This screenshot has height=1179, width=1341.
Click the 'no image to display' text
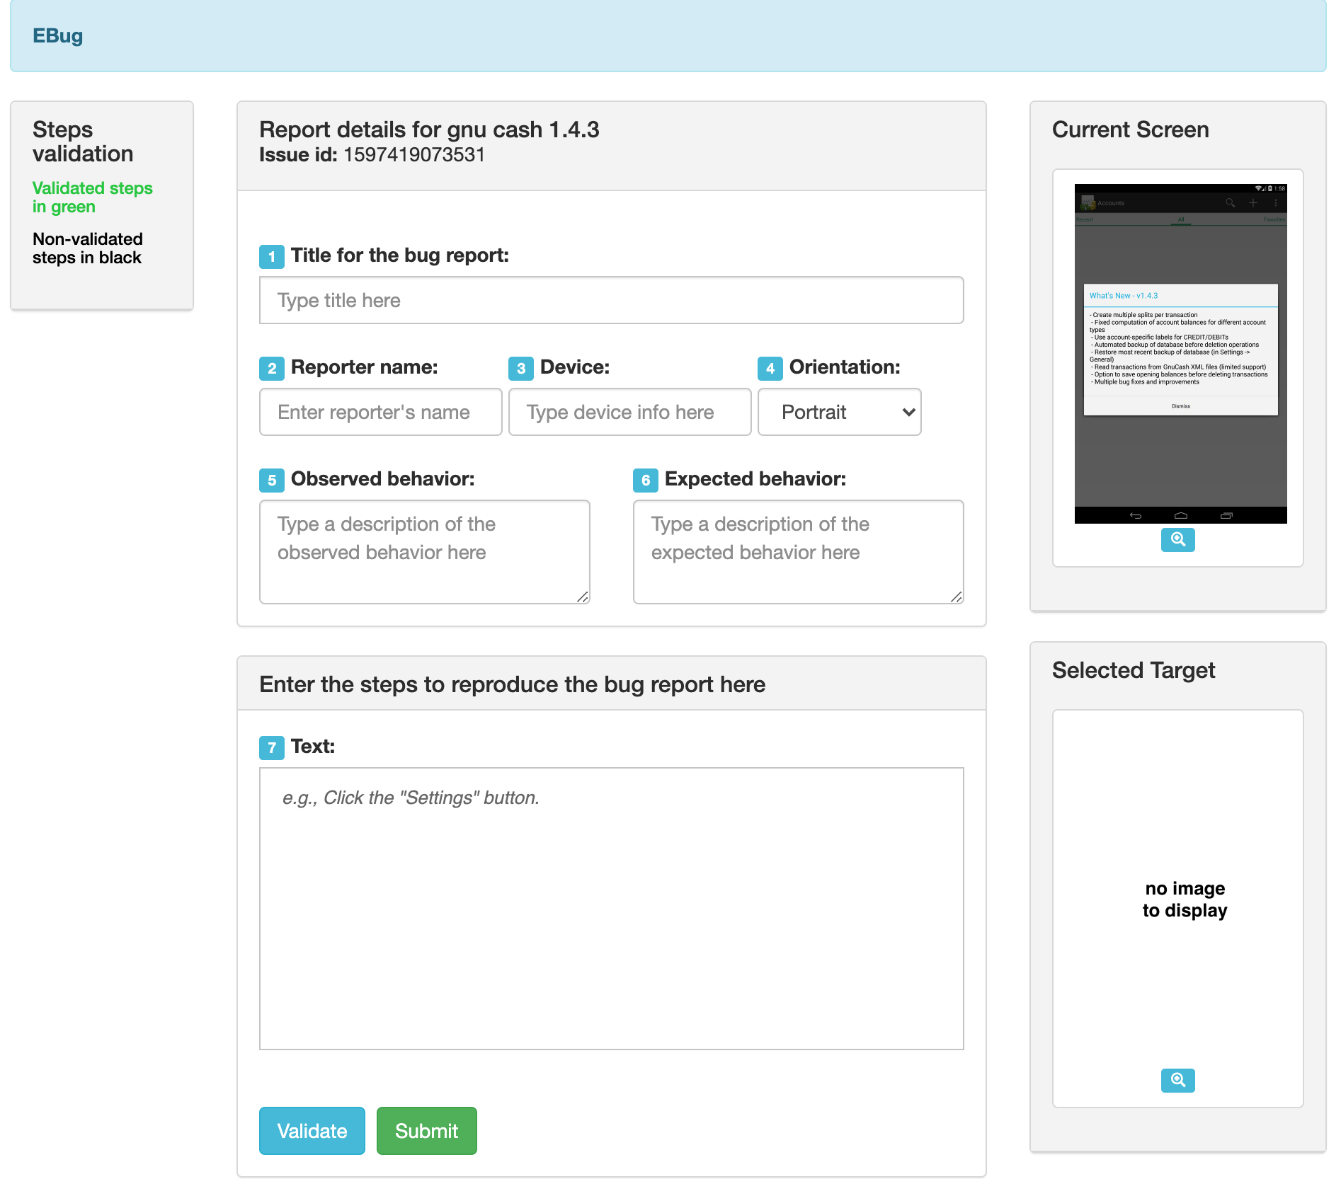tap(1185, 899)
